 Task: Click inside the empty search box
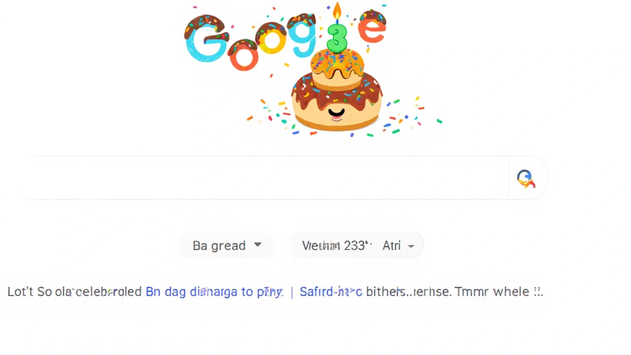pyautogui.click(x=266, y=178)
